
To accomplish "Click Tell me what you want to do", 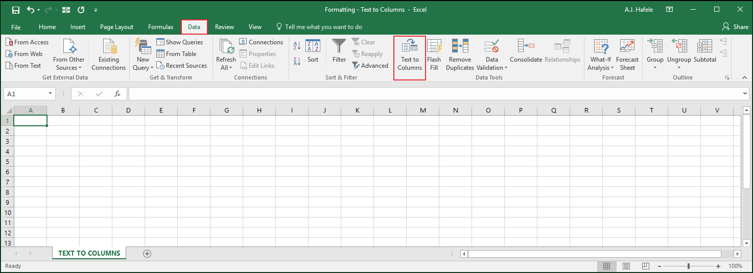I will [x=319, y=27].
